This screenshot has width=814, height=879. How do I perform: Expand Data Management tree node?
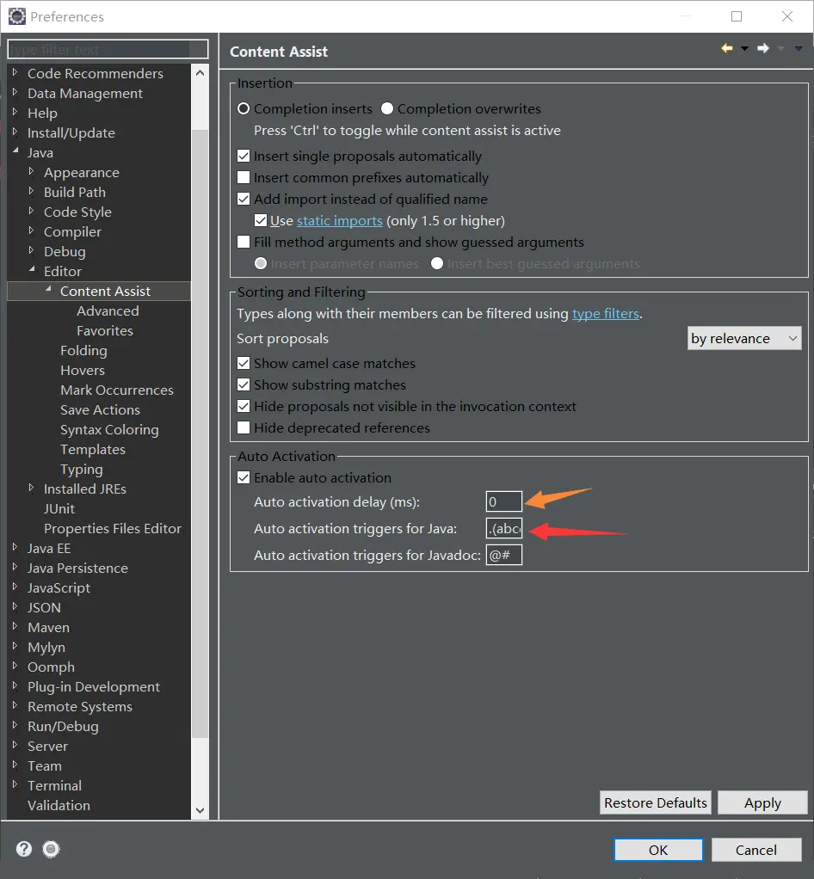point(15,92)
